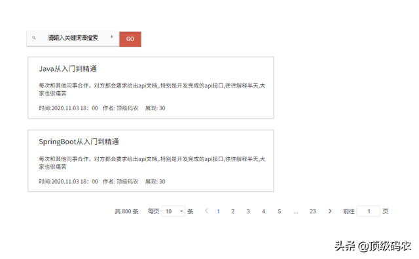Select page 4 in pagination
419x259 pixels.
[x=263, y=211]
